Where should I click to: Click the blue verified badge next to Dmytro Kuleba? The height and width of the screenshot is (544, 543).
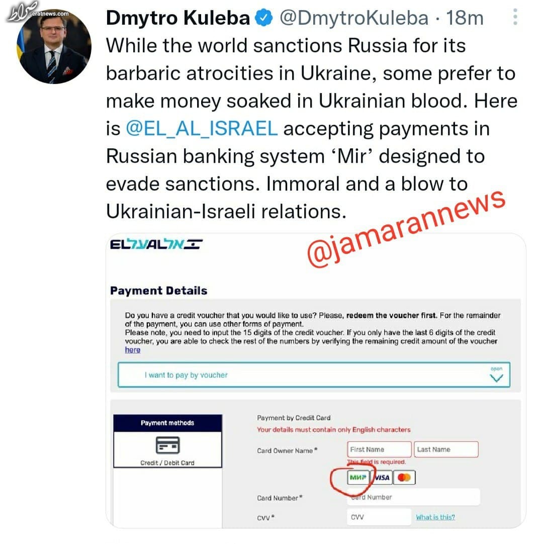click(x=264, y=18)
